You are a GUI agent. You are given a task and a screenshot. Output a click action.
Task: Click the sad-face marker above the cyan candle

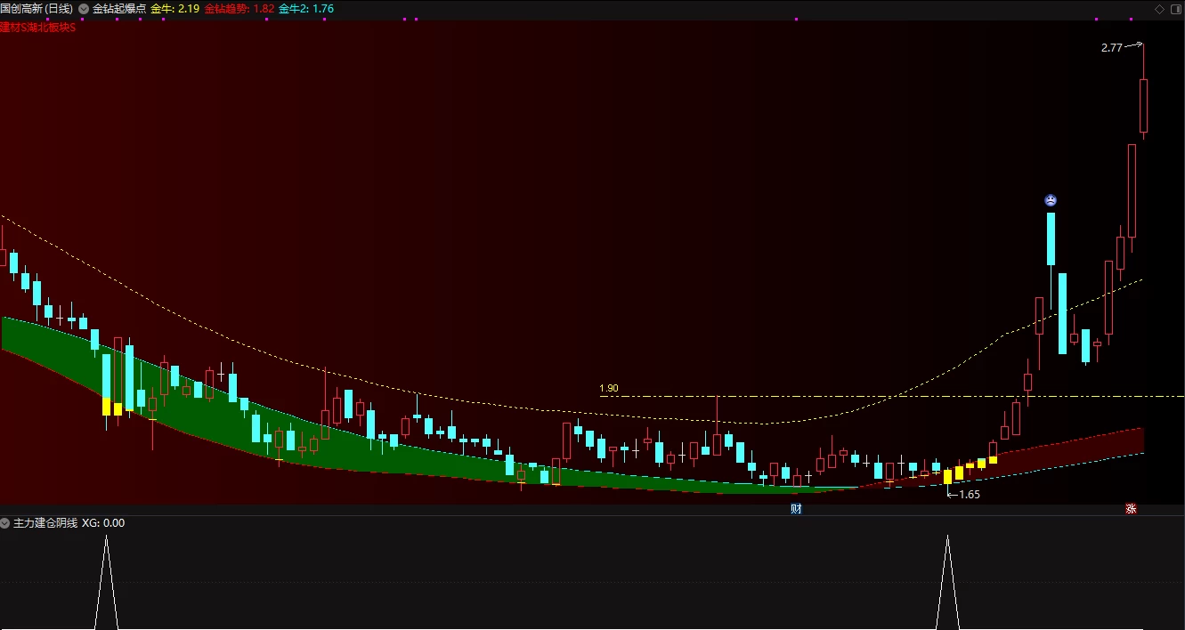(1051, 200)
